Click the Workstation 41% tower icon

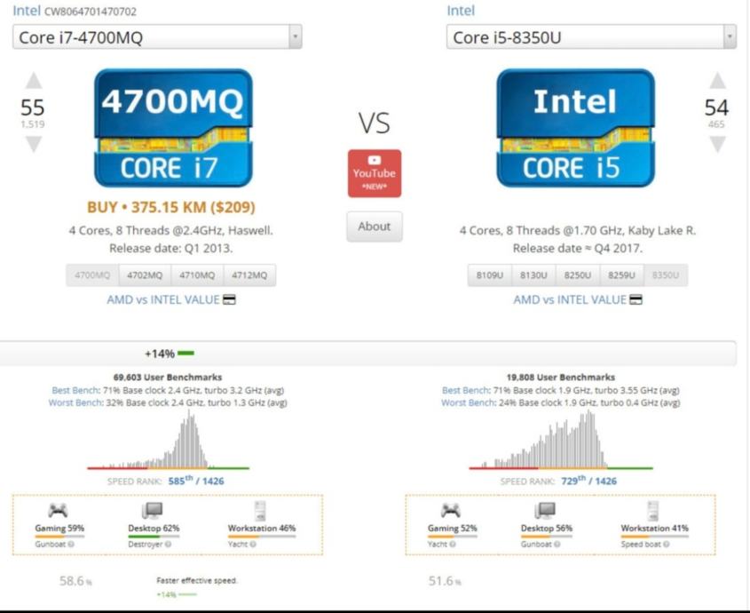click(x=653, y=510)
